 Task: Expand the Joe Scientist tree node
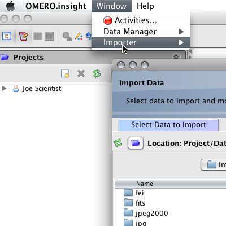[x=4, y=88]
